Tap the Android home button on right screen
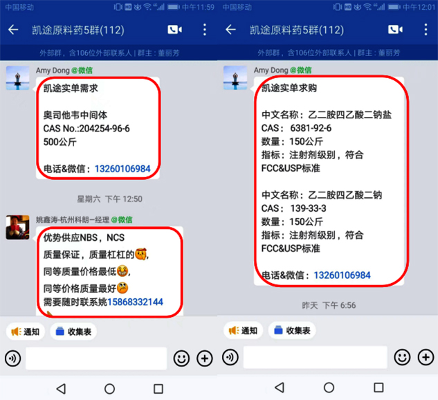The width and height of the screenshot is (438, 400). pyautogui.click(x=329, y=388)
